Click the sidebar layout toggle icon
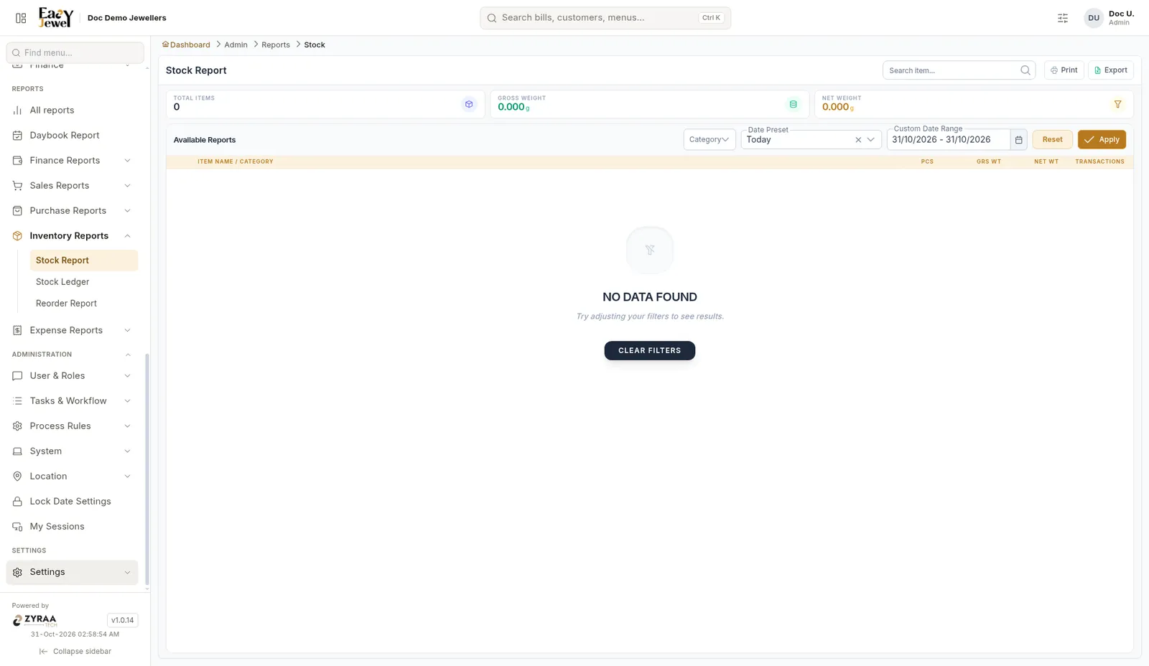 [21, 18]
